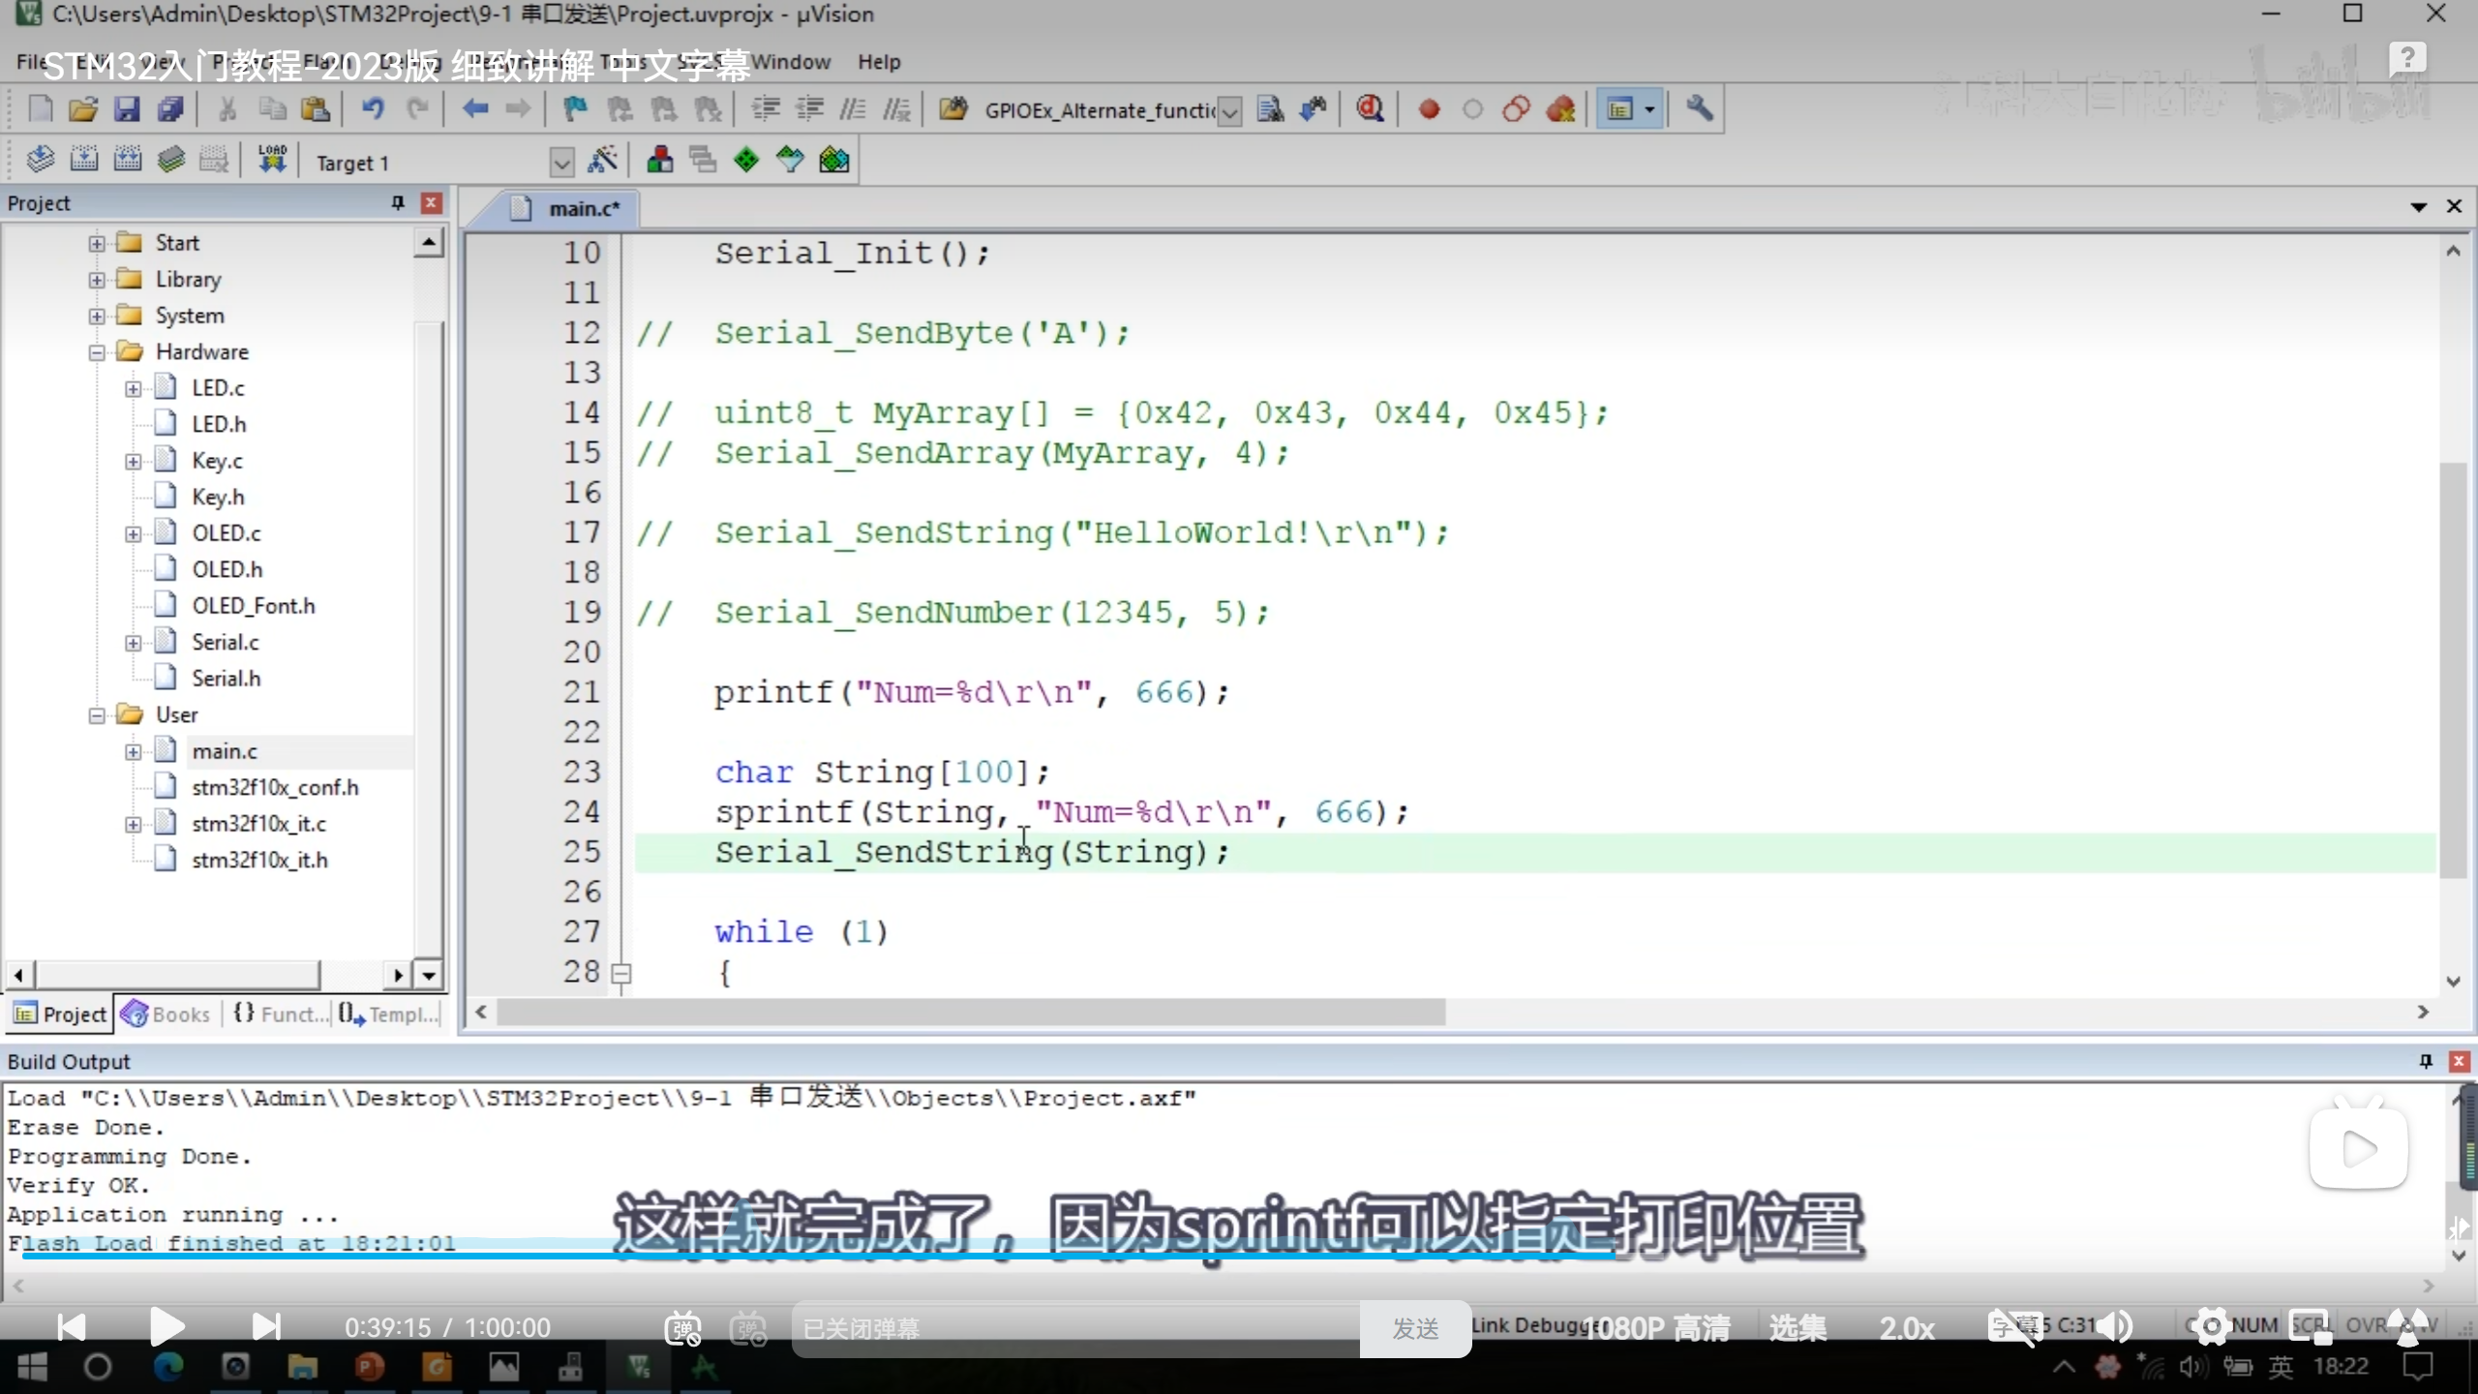Click the Save file toolbar icon
The width and height of the screenshot is (2478, 1394).
[x=127, y=109]
